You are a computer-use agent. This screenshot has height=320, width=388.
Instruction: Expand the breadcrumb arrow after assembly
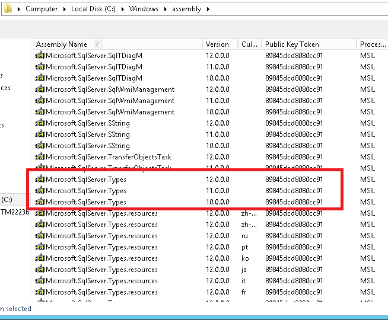point(208,9)
